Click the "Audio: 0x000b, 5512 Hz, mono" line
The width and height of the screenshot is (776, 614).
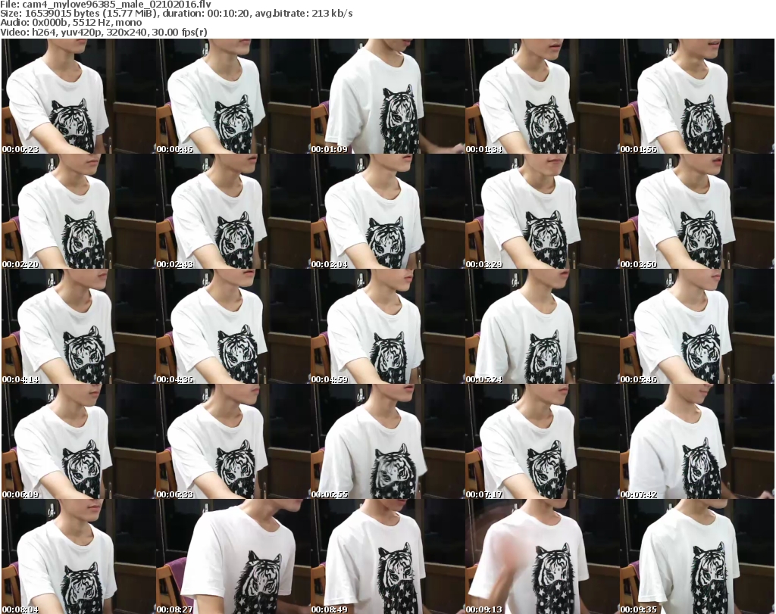pos(70,23)
